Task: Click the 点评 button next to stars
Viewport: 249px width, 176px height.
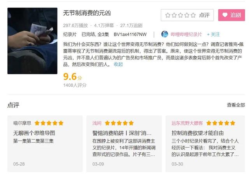Action: click(x=204, y=15)
